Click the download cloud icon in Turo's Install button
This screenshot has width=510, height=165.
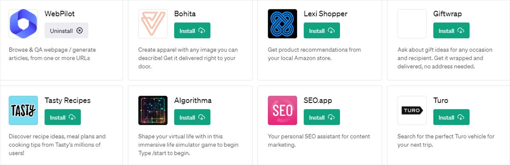(461, 117)
